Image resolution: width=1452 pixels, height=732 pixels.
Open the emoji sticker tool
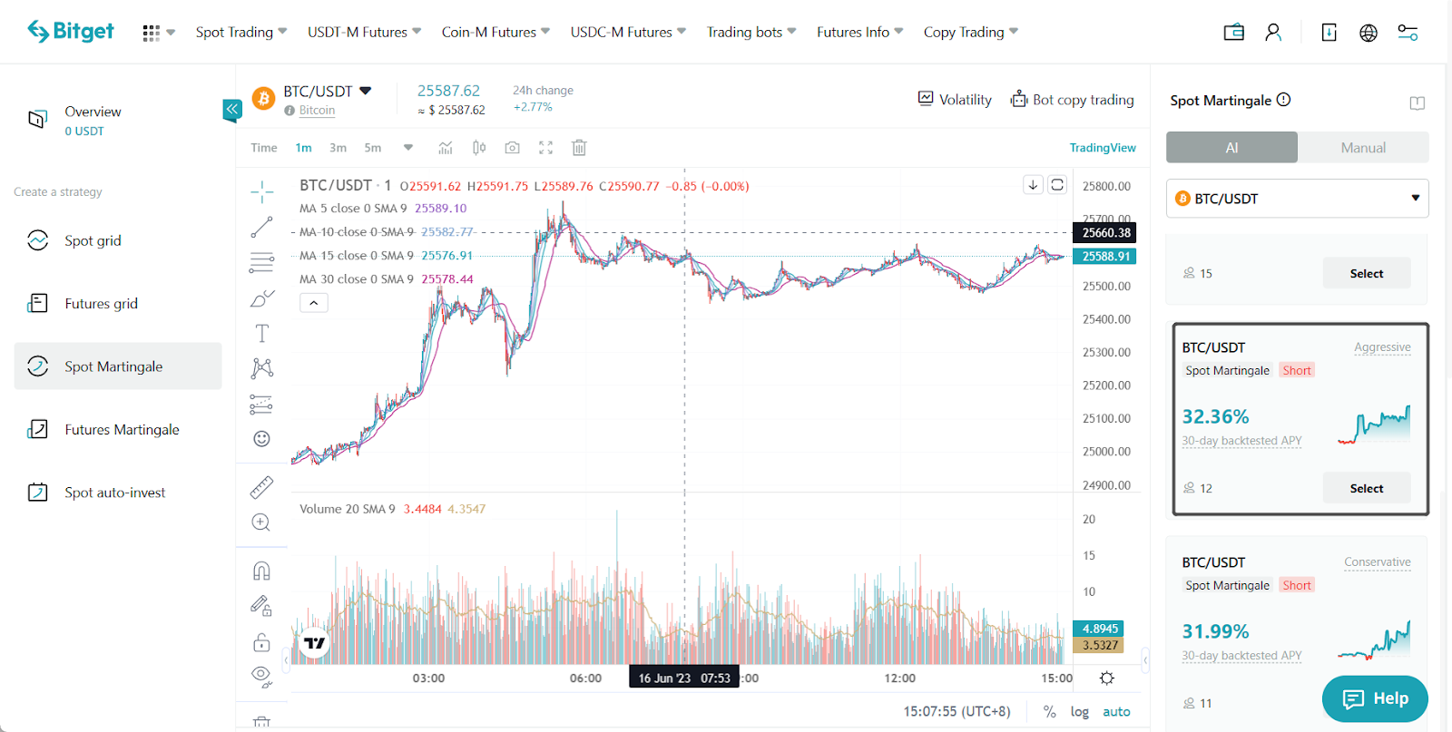(x=261, y=439)
